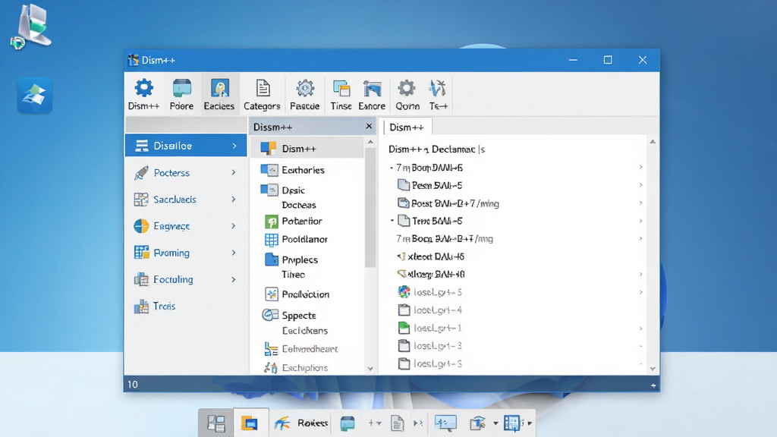Screen dimensions: 777x437
Task: Click the Eohwedheart list icon
Action: (x=271, y=349)
